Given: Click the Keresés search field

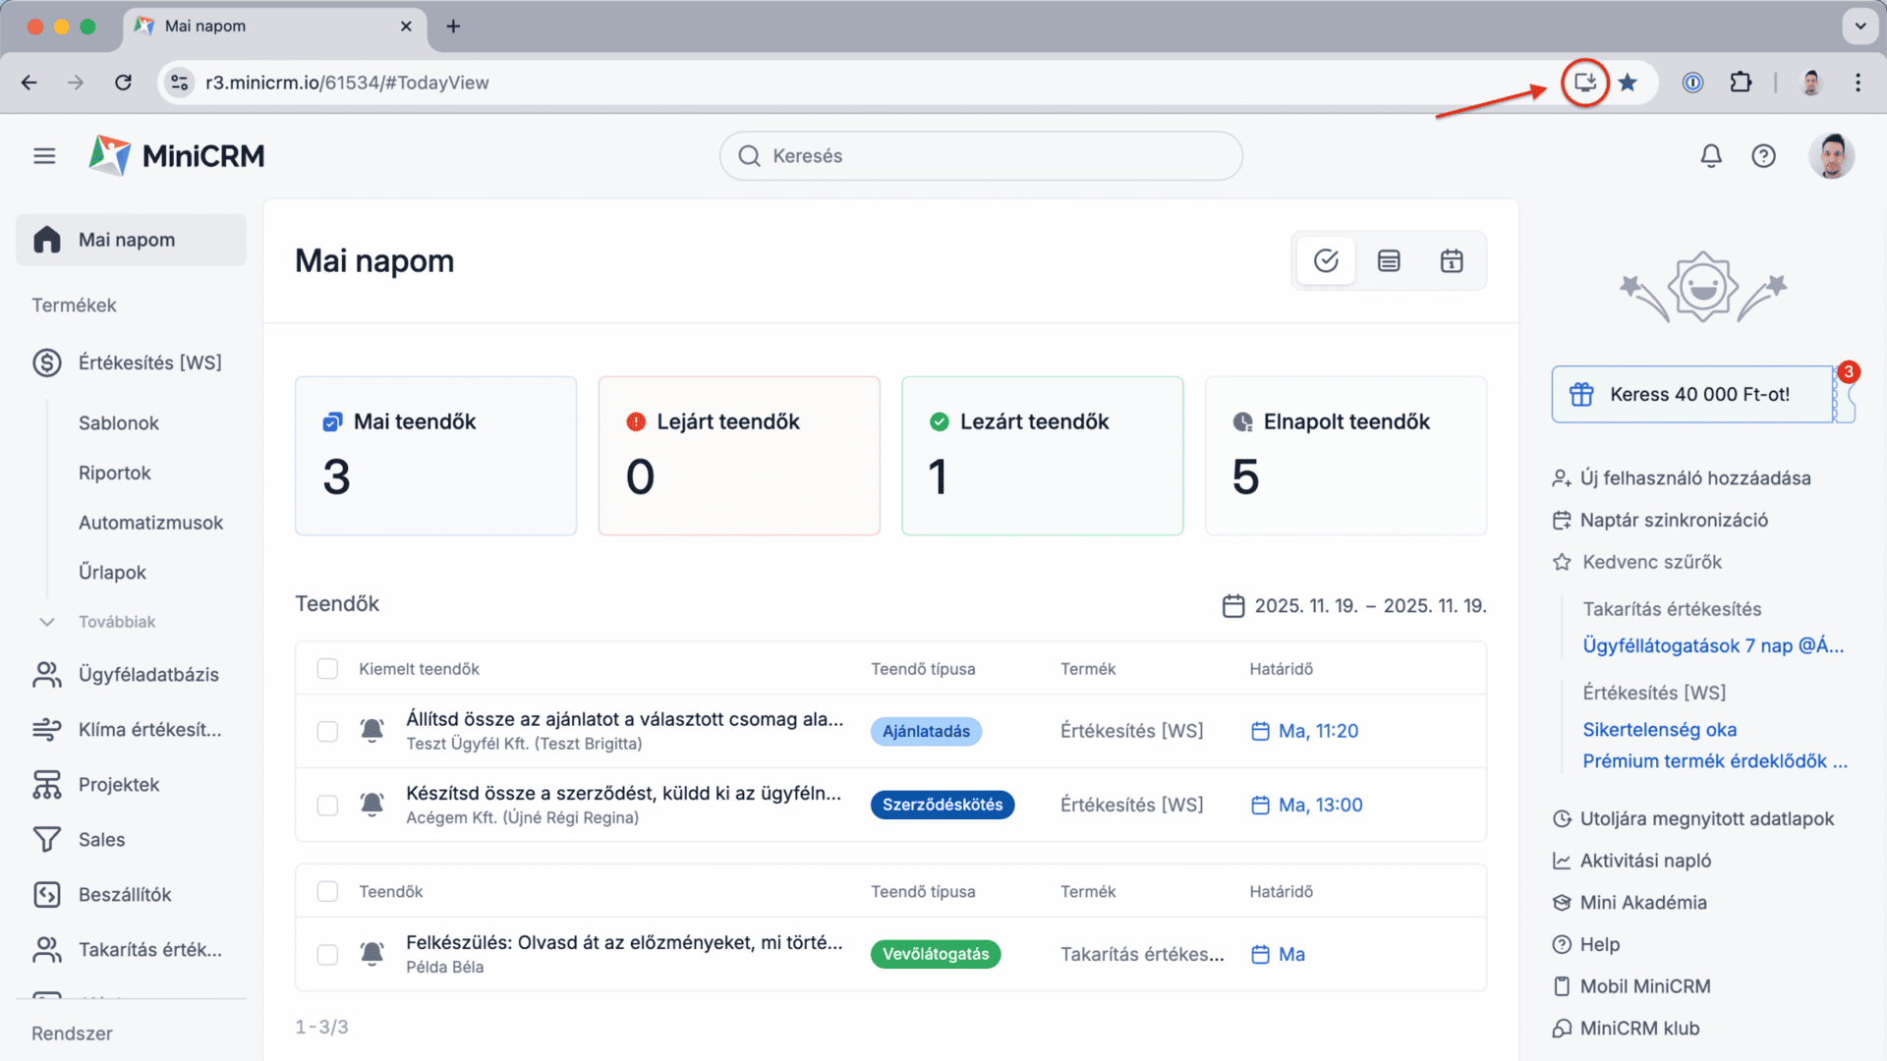Looking at the screenshot, I should click(x=981, y=156).
